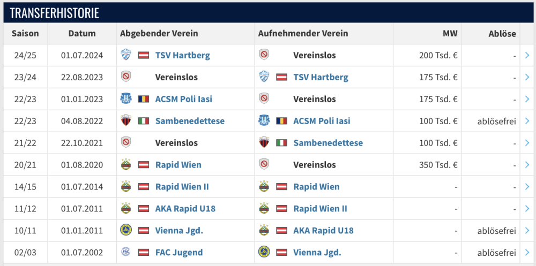The width and height of the screenshot is (536, 266).
Task: Click the Vienna Jgd. crest in the 10/11 row
Action: [125, 231]
